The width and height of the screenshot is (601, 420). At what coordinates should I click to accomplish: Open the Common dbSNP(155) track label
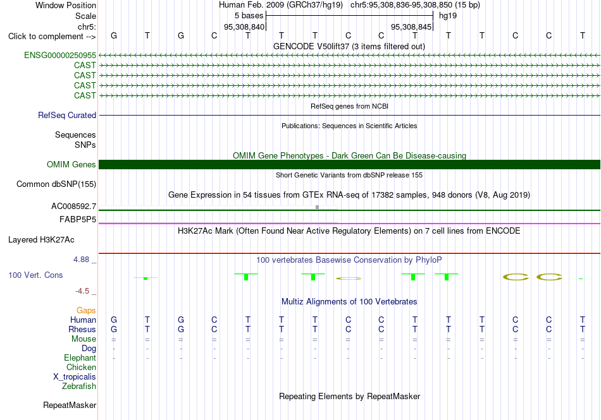click(56, 184)
